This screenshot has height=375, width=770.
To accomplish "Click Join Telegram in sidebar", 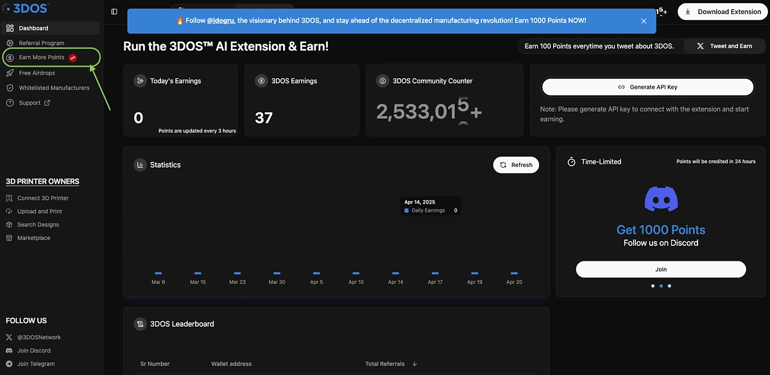I will coord(36,364).
